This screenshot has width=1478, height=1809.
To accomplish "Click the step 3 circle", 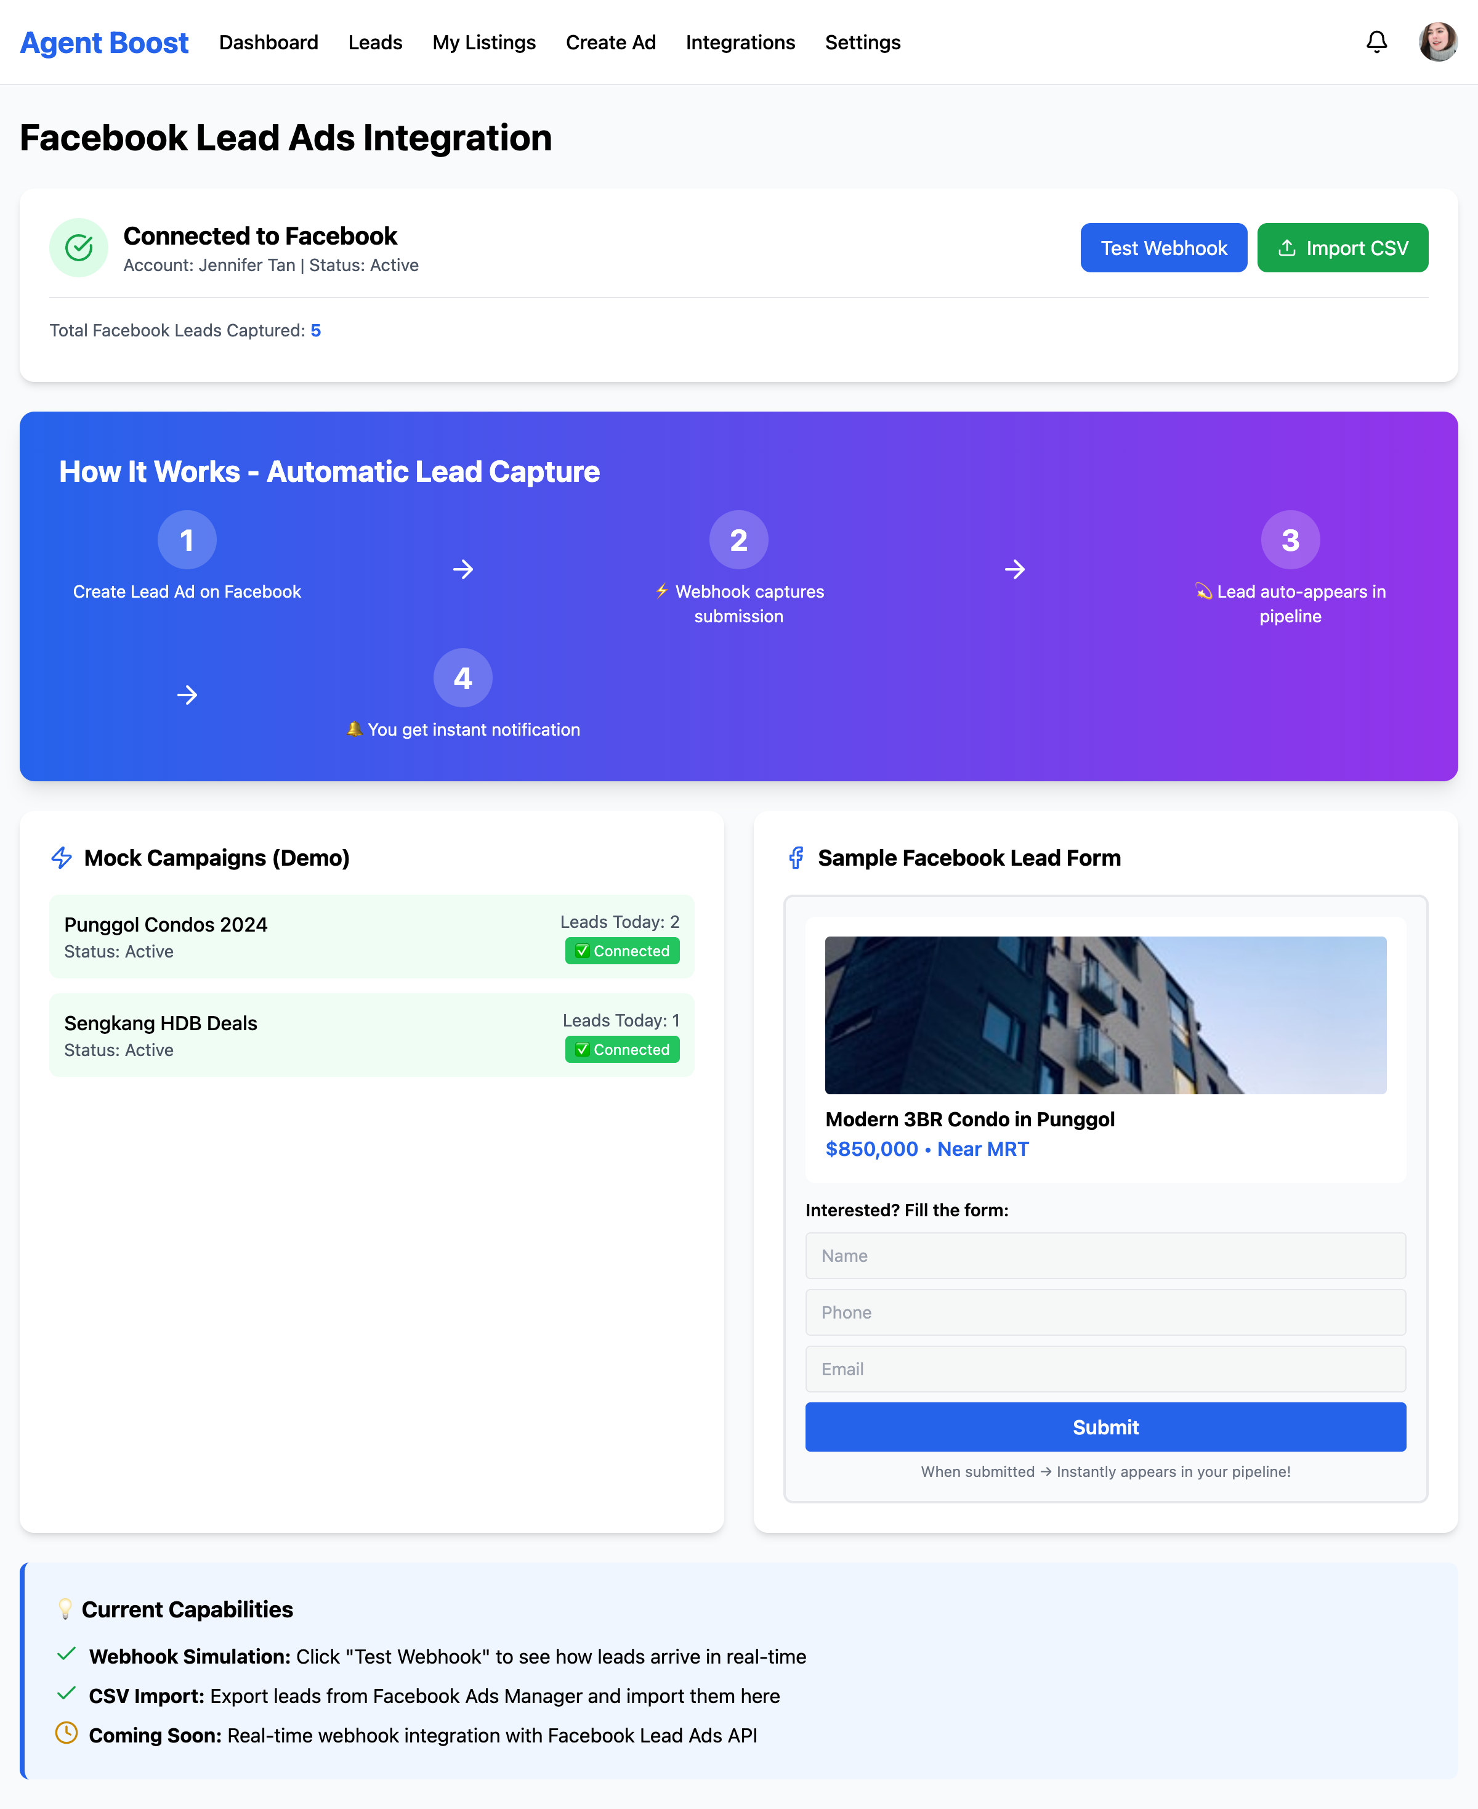I will coord(1290,540).
